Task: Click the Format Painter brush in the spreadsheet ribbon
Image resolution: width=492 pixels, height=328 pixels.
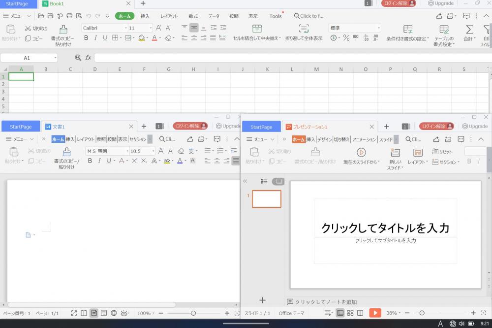Action: pos(63,29)
